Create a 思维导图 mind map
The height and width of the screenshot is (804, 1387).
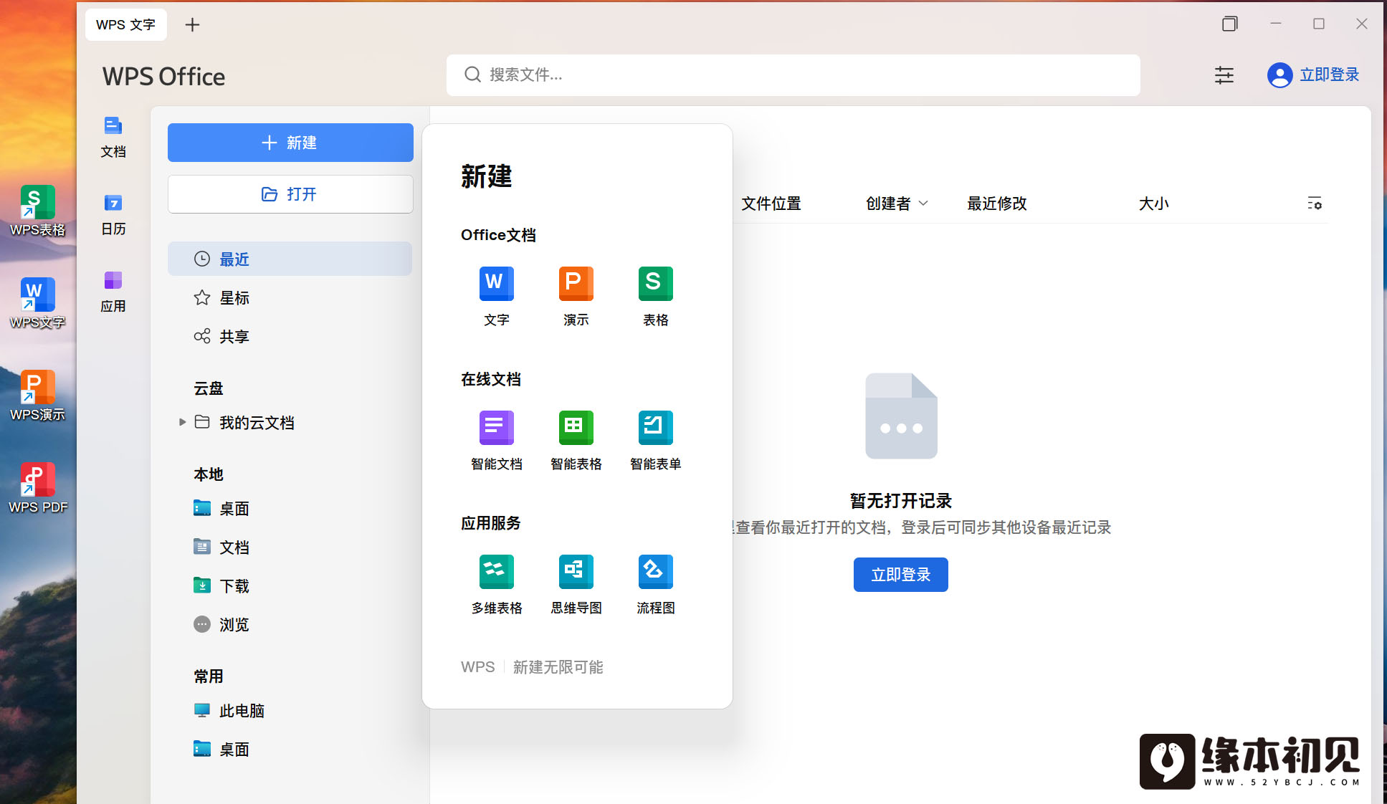pyautogui.click(x=576, y=573)
